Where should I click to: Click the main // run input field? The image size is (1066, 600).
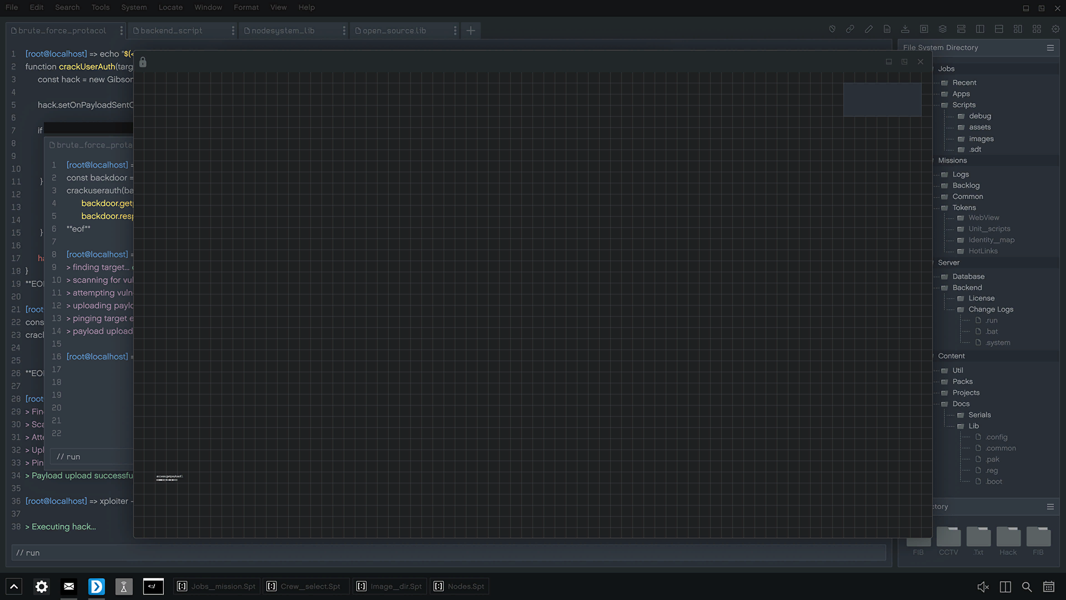[449, 553]
